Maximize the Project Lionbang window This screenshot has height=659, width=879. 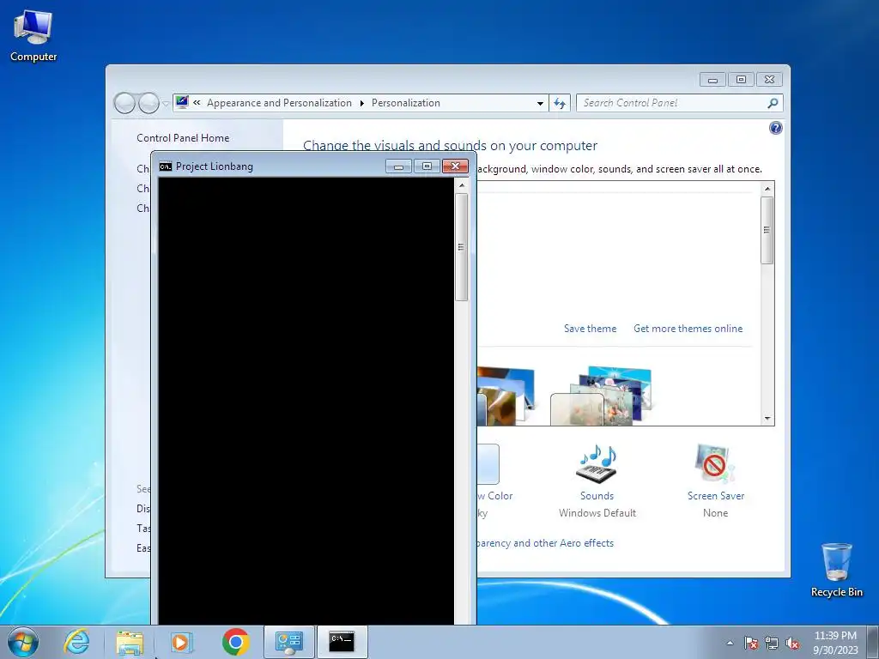(x=427, y=166)
